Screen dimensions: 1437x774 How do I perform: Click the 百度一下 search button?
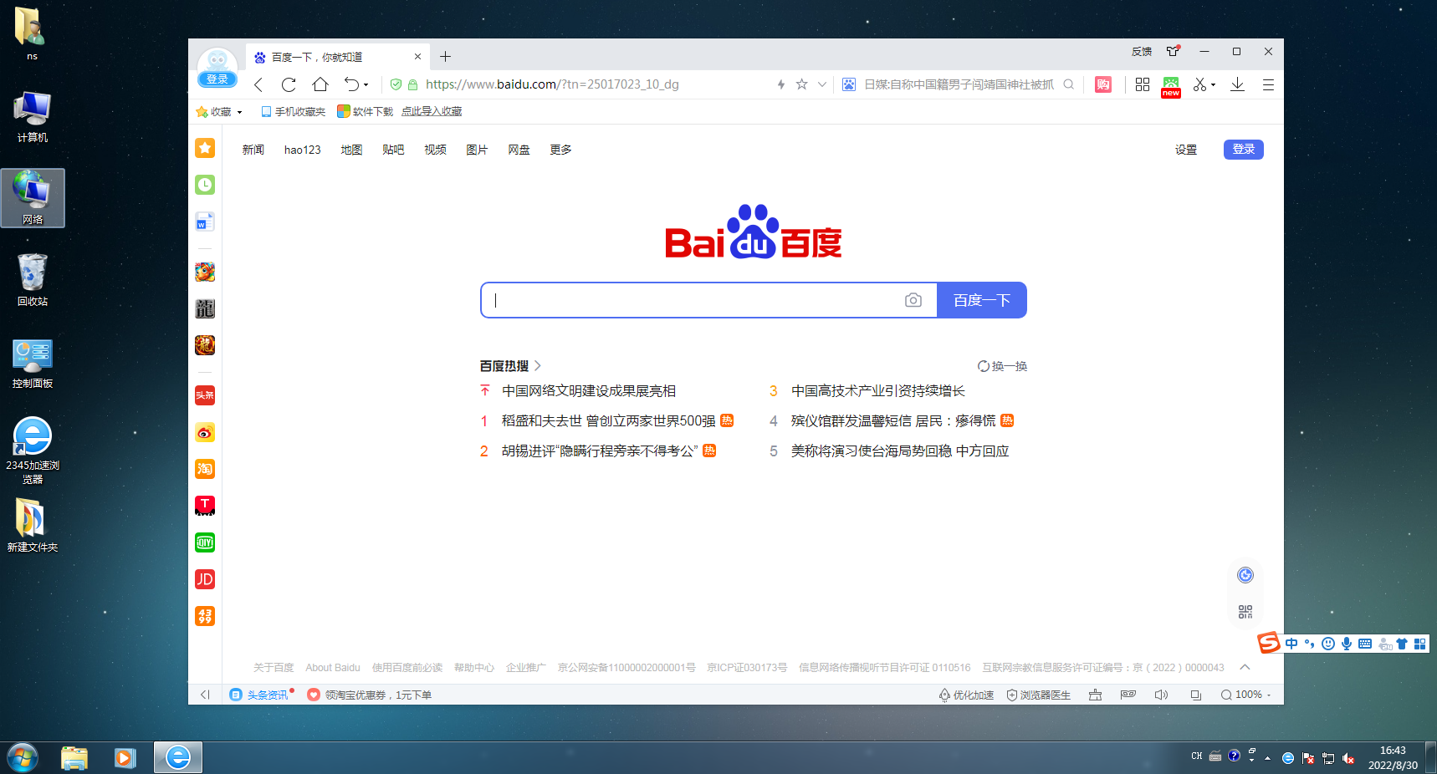pos(982,300)
